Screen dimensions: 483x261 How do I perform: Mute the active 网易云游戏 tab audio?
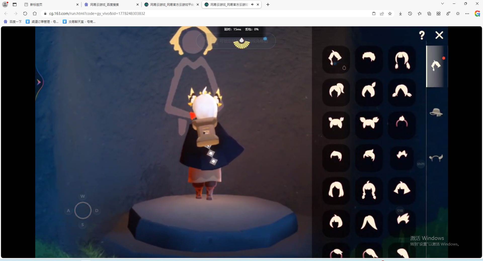click(x=252, y=5)
